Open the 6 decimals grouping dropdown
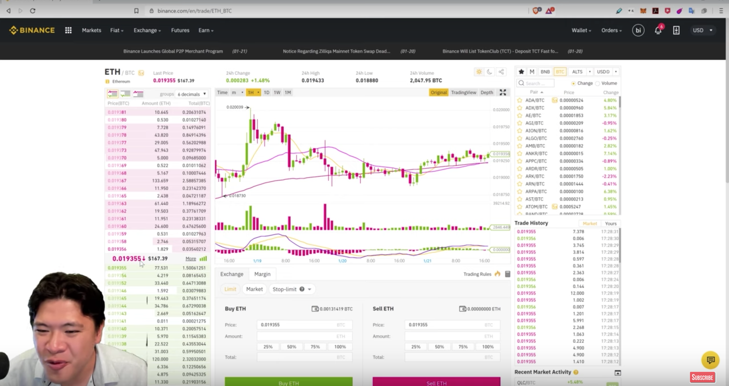The height and width of the screenshot is (386, 729). [192, 94]
